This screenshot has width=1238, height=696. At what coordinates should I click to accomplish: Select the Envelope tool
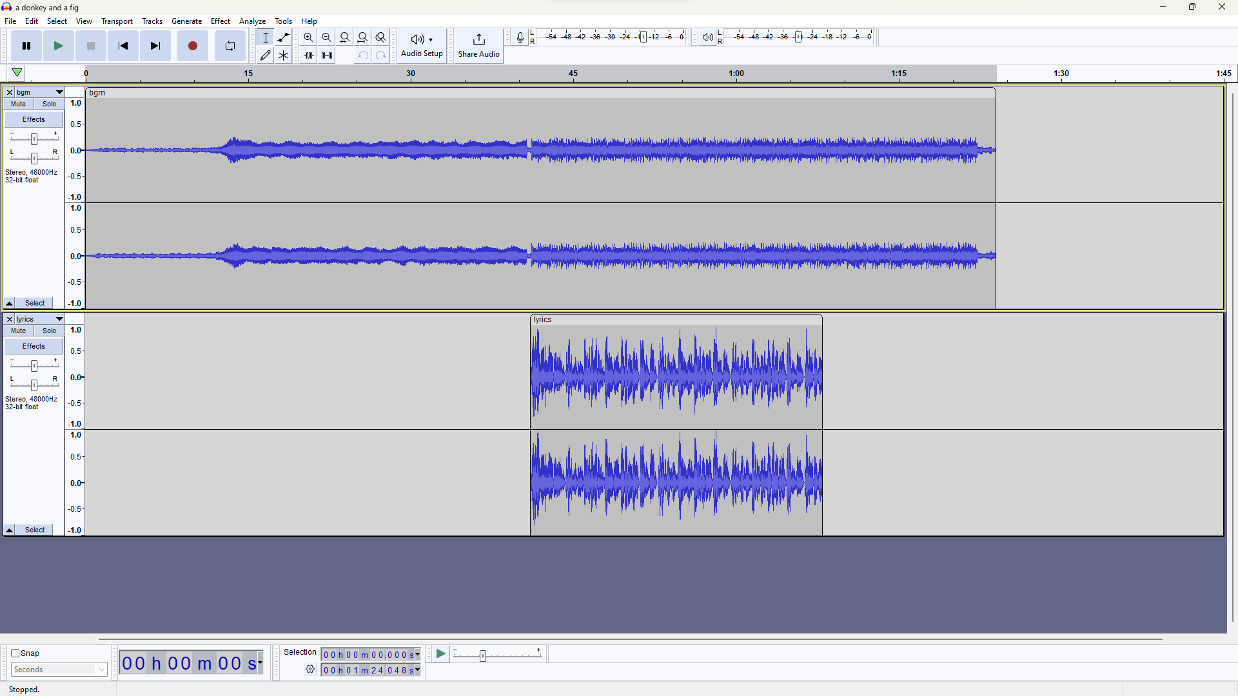(283, 37)
